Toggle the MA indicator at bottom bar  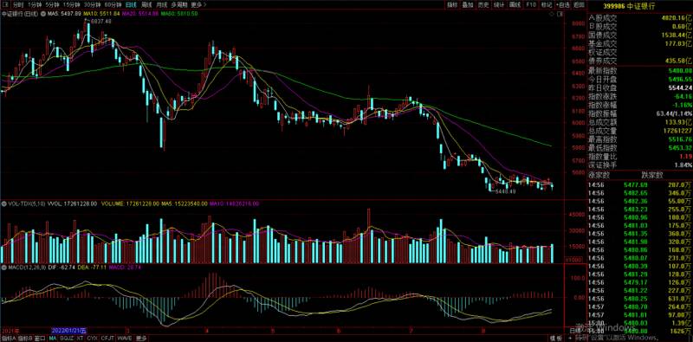click(x=53, y=338)
